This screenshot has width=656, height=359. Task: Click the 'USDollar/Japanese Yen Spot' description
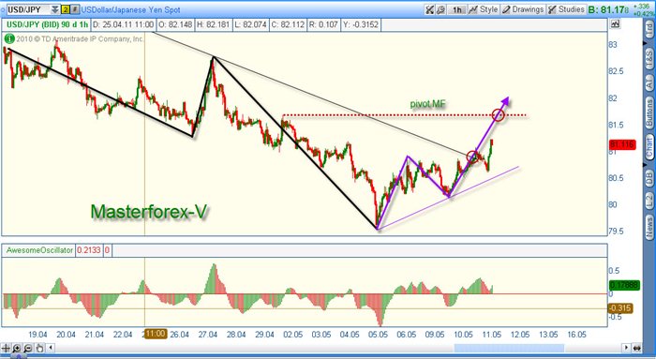tap(130, 9)
